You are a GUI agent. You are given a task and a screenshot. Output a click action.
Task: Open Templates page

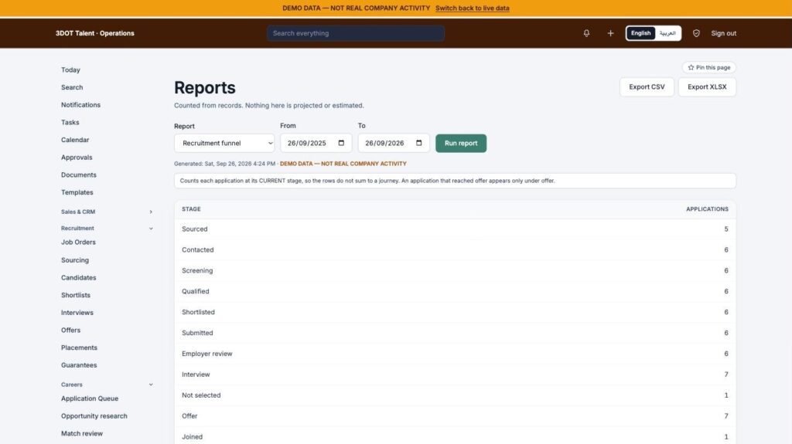[x=77, y=192]
